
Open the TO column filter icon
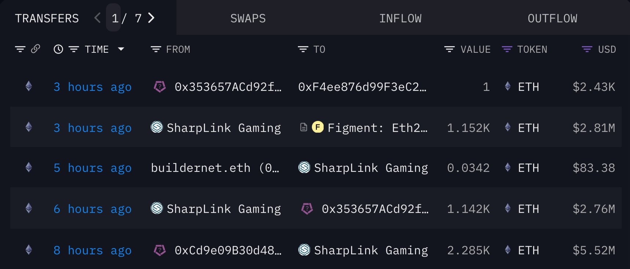pos(303,49)
